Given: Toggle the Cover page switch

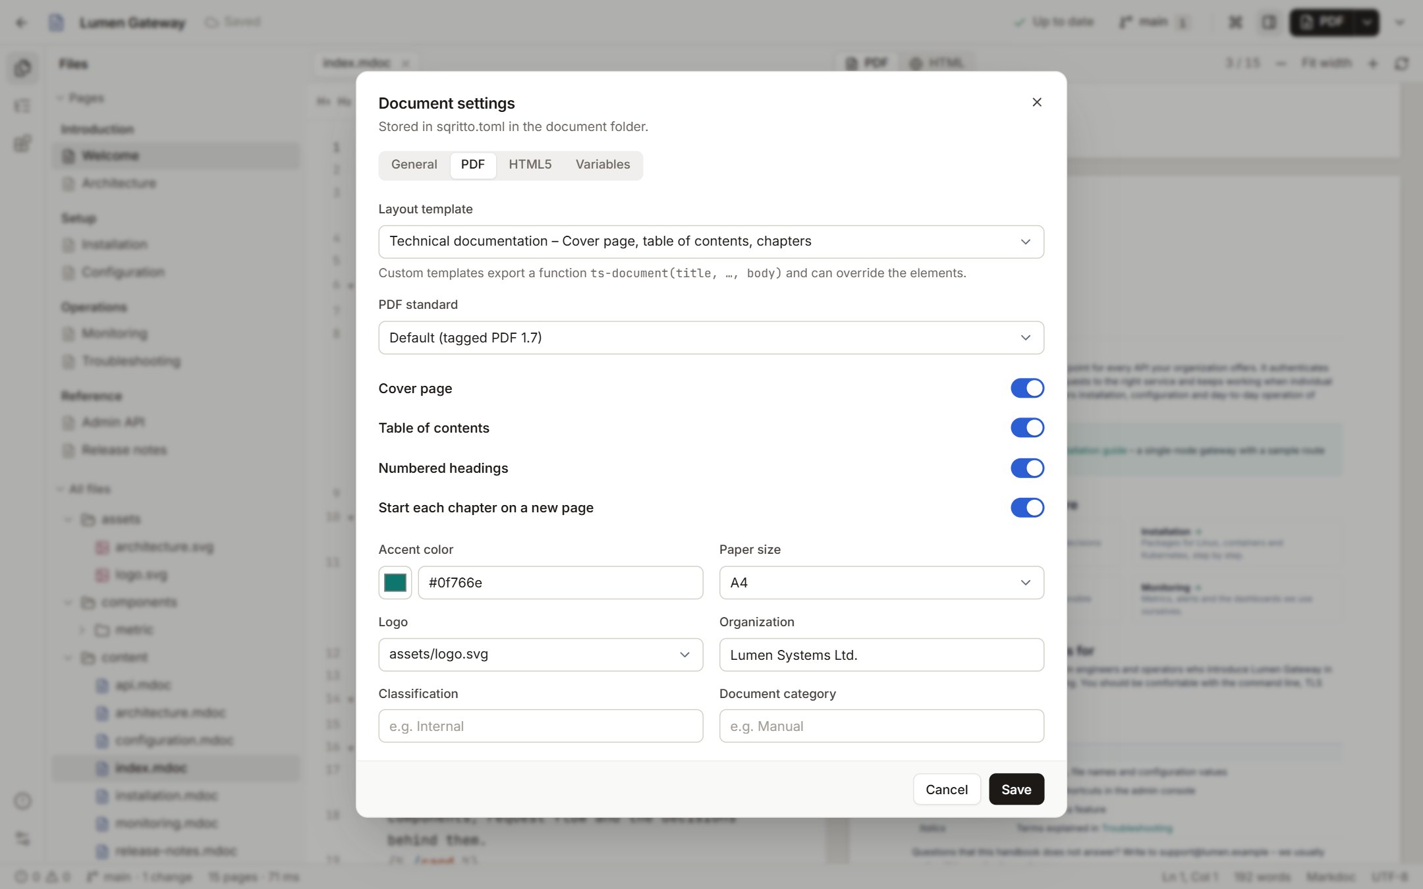Looking at the screenshot, I should tap(1027, 389).
